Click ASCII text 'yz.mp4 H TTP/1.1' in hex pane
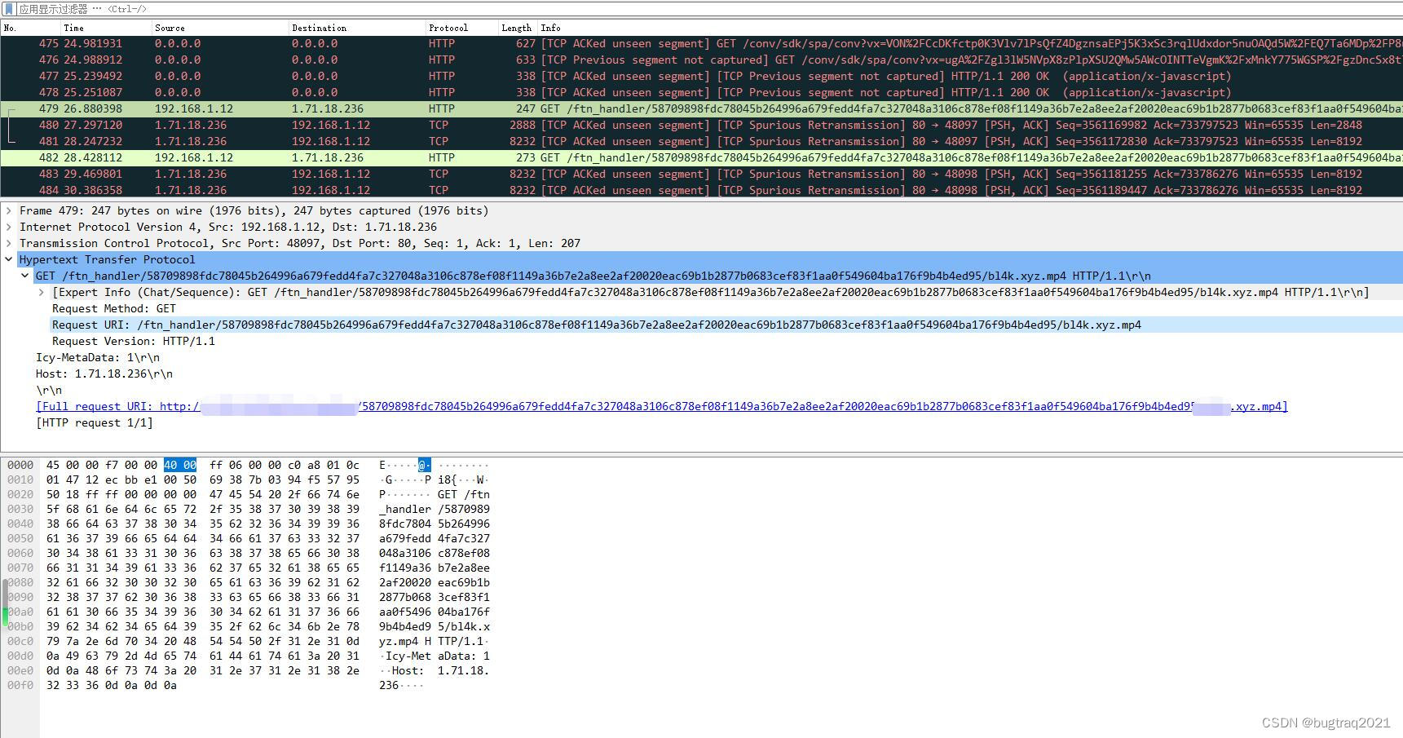 point(435,641)
